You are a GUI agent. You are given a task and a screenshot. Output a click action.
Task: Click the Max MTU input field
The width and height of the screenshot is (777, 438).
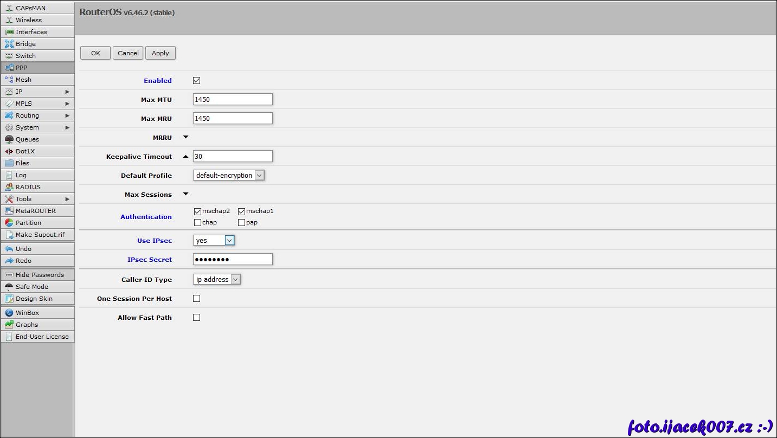coord(233,100)
